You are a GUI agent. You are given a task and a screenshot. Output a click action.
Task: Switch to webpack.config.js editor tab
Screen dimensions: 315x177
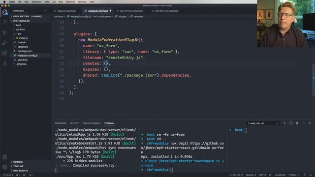click(98, 11)
